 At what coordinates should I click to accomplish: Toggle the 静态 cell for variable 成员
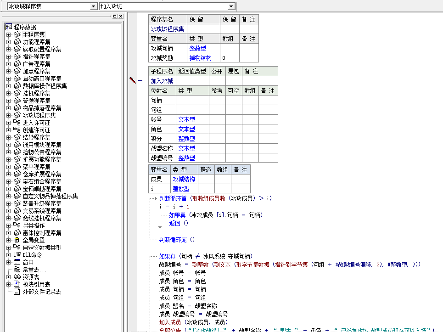click(206, 179)
